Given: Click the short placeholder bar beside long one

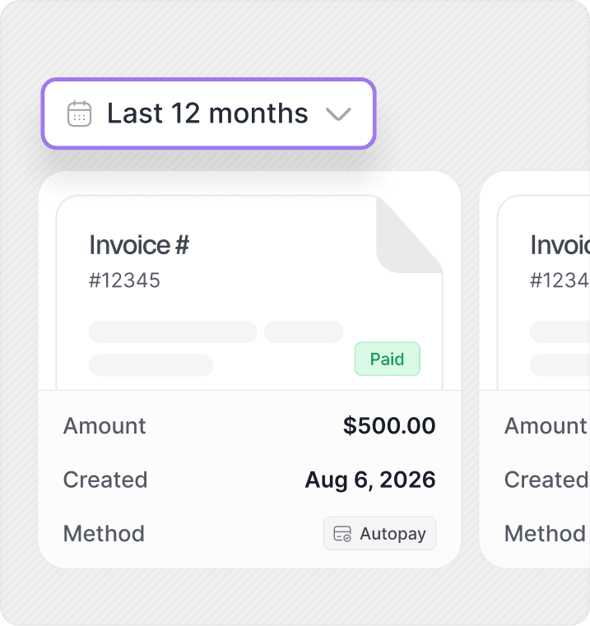Looking at the screenshot, I should tap(304, 332).
